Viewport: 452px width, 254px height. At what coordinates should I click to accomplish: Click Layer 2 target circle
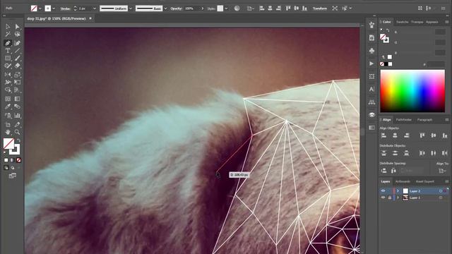tap(441, 191)
